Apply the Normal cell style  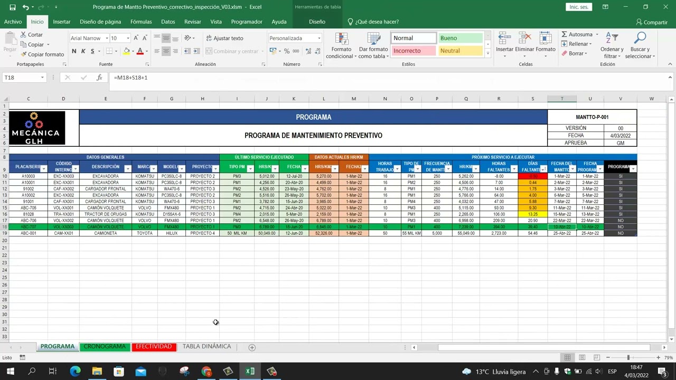pos(414,38)
